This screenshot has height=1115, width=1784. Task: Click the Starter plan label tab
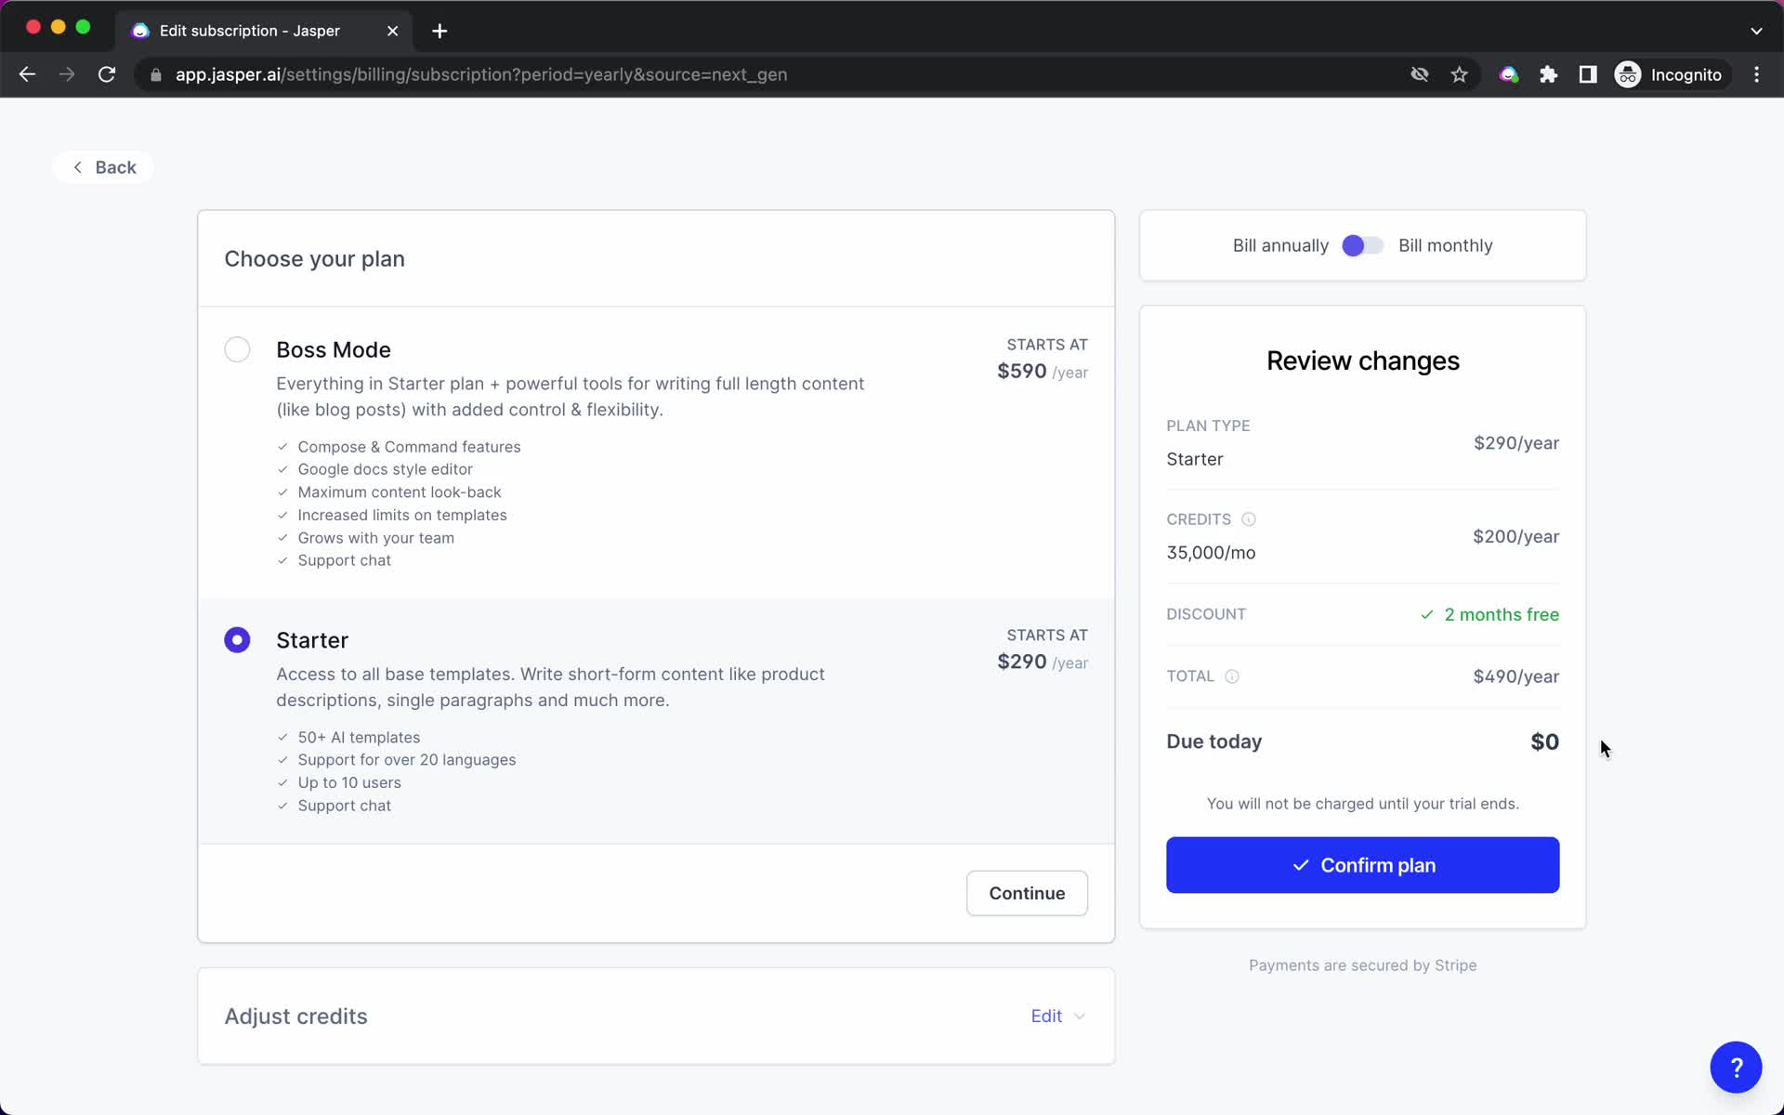click(x=313, y=639)
